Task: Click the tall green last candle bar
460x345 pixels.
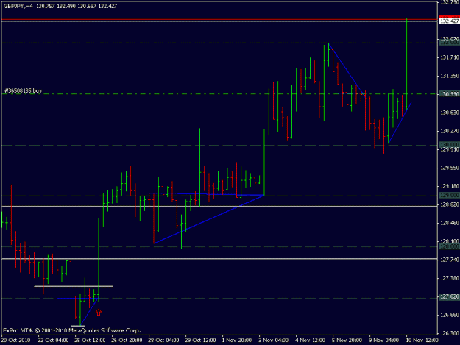Action: pos(406,63)
